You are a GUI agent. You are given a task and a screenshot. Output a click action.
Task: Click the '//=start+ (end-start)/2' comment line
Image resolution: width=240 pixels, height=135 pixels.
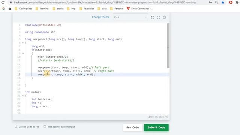point(56,60)
